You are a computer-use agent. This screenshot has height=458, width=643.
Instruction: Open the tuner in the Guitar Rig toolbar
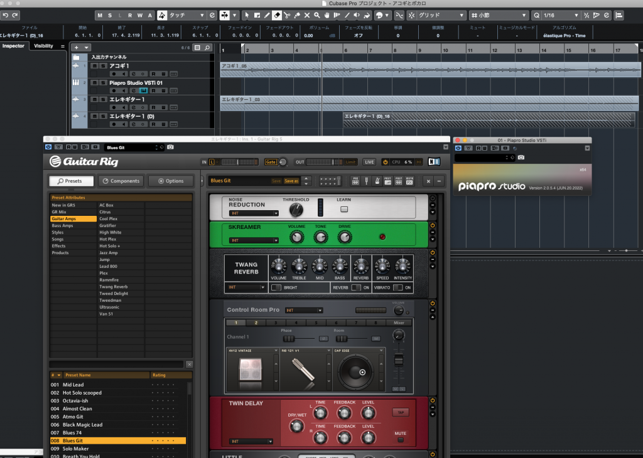click(x=366, y=181)
